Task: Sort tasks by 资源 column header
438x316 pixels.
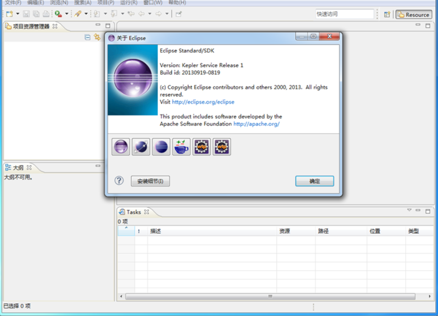Action: 296,231
